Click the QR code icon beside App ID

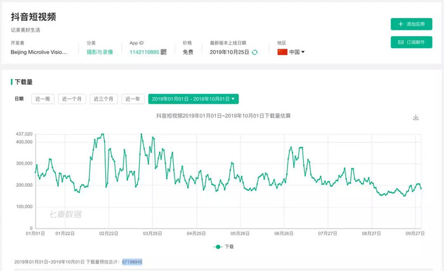coord(164,52)
